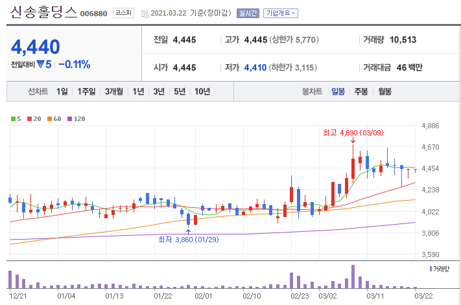Click the purple 거래량 legend marker

(x=431, y=269)
